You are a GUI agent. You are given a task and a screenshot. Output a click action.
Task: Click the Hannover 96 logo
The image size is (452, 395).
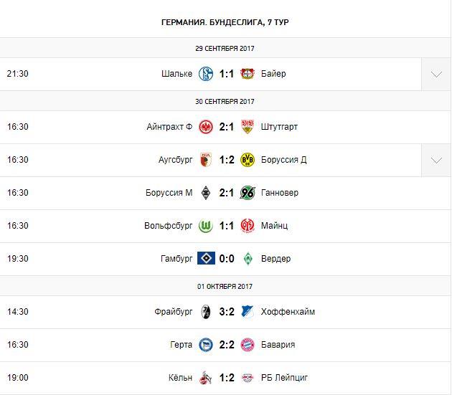click(248, 192)
